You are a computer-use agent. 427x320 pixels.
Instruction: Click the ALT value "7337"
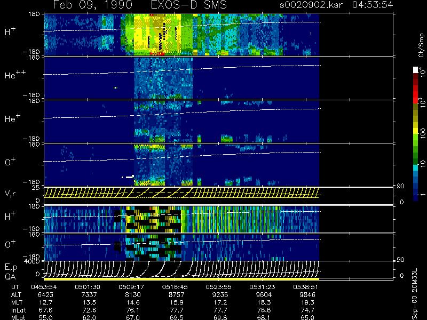coord(89,295)
